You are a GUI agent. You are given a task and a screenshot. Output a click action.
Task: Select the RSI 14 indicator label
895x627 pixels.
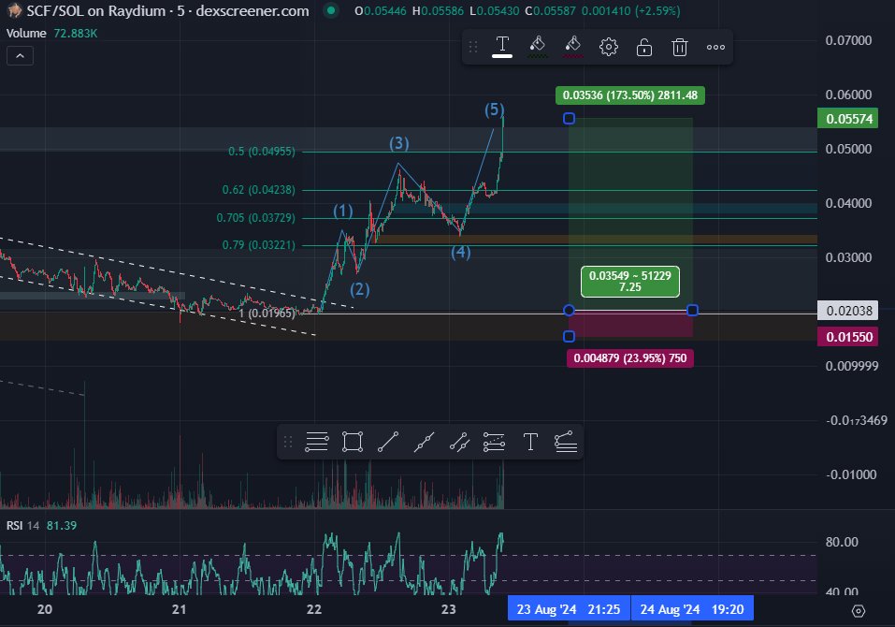click(x=22, y=525)
